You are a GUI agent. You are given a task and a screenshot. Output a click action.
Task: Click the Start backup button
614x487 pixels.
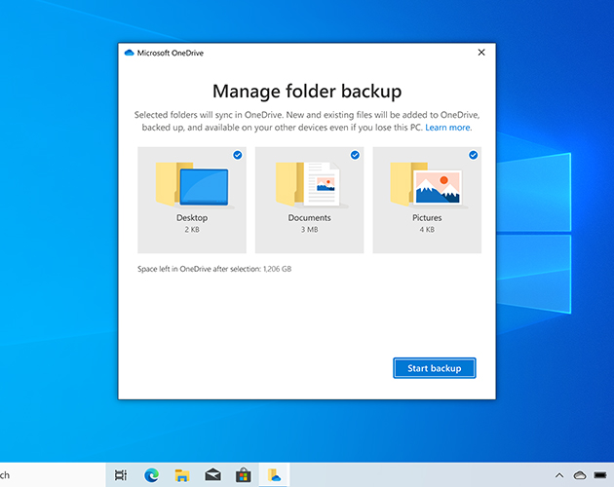click(x=435, y=368)
